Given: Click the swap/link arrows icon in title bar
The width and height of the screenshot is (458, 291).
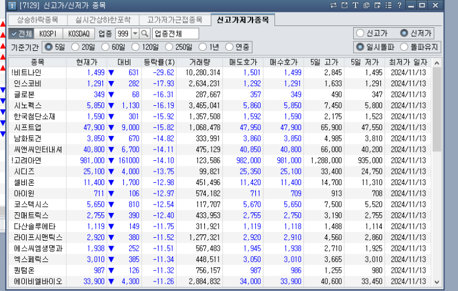Looking at the screenshot, I should [x=333, y=5].
